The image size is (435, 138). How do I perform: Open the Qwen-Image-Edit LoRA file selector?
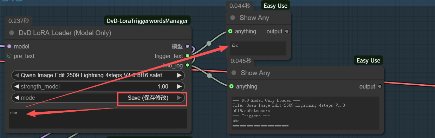pyautogui.click(x=98, y=75)
